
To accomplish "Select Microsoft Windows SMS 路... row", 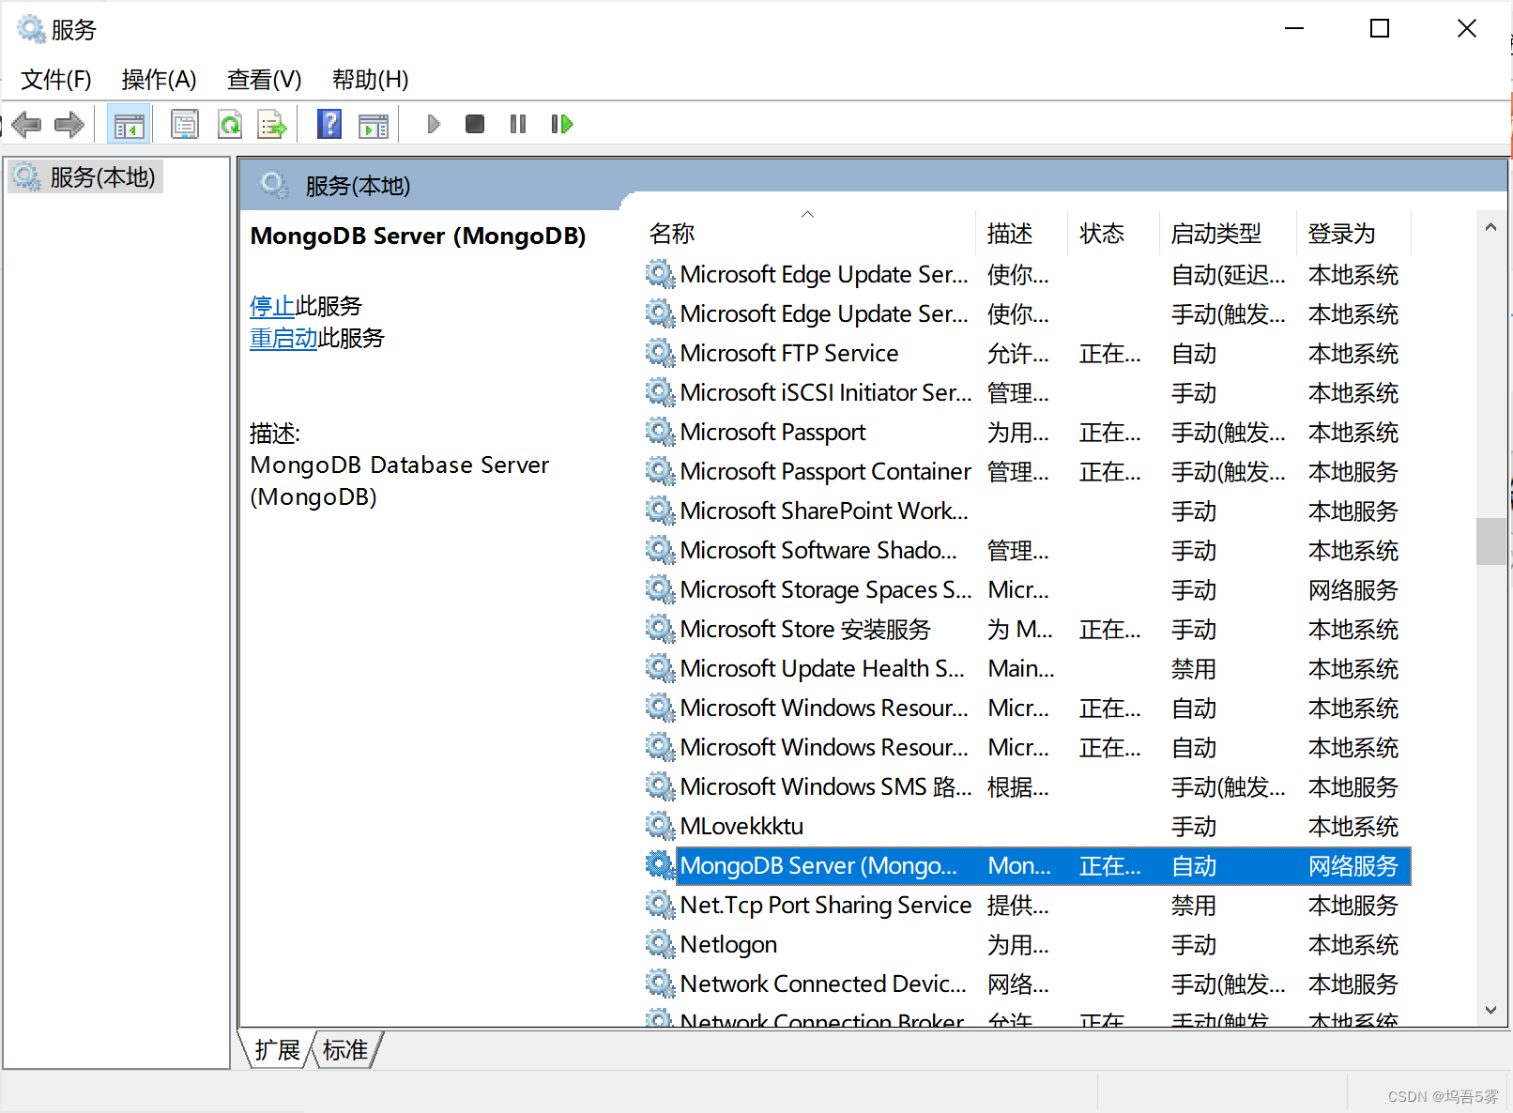I will point(1027,787).
